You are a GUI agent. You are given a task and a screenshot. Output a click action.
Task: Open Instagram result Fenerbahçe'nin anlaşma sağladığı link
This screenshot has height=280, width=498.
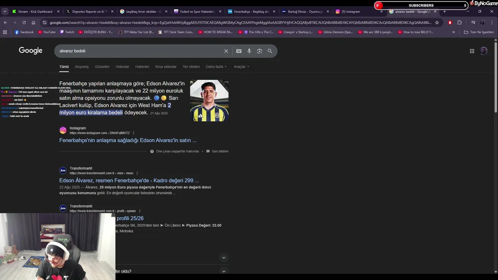click(x=128, y=140)
